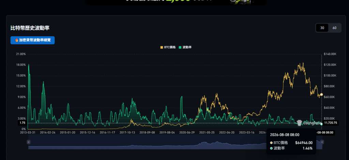This screenshot has width=349, height=160.
Task: Click the tallest green volatility spike near 2013
Action: tap(29, 64)
